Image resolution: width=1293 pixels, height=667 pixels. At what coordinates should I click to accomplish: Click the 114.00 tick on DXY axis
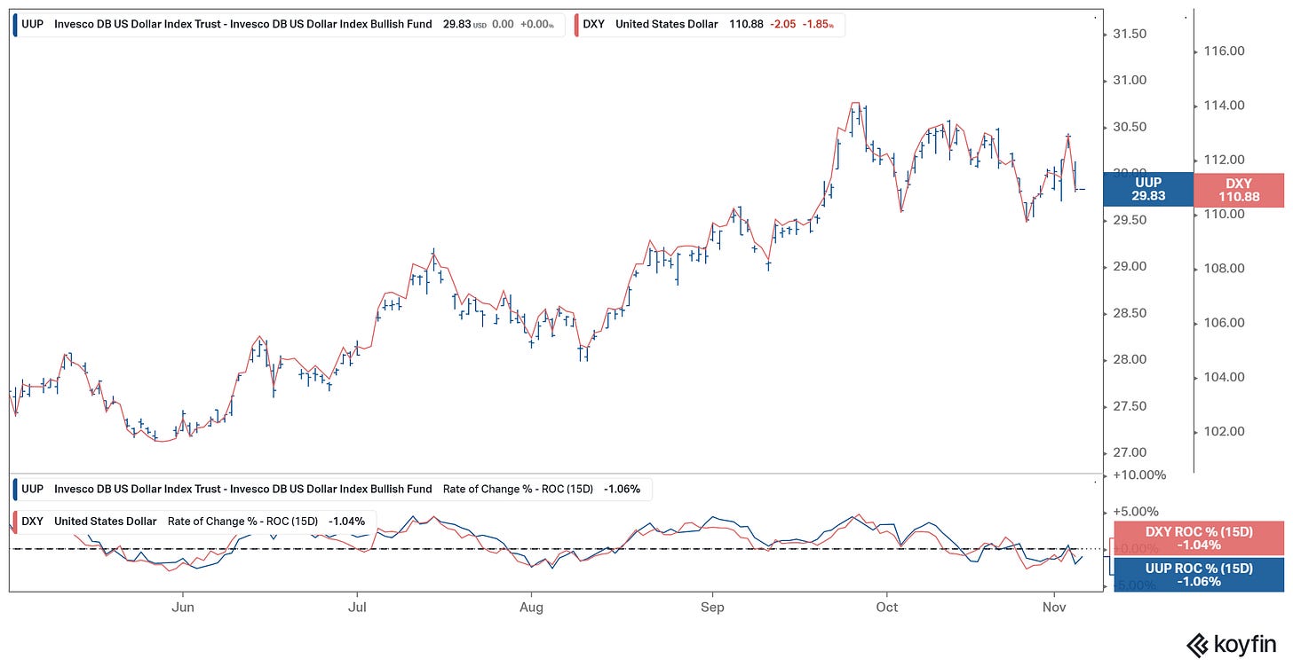click(x=1226, y=106)
